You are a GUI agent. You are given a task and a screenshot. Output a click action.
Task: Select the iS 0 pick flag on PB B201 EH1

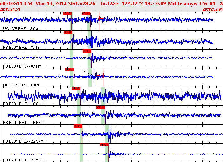[104, 145]
